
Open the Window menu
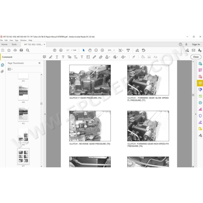[x=23, y=40]
